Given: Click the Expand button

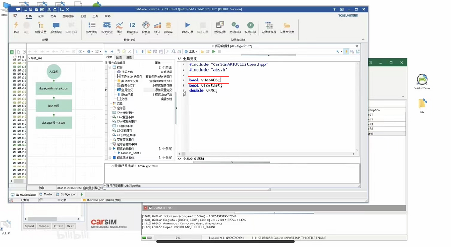Looking at the screenshot, I should pos(29,226).
